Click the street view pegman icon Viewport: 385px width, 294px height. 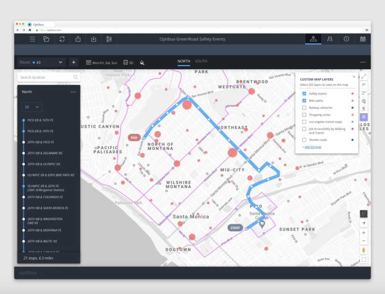click(x=364, y=250)
